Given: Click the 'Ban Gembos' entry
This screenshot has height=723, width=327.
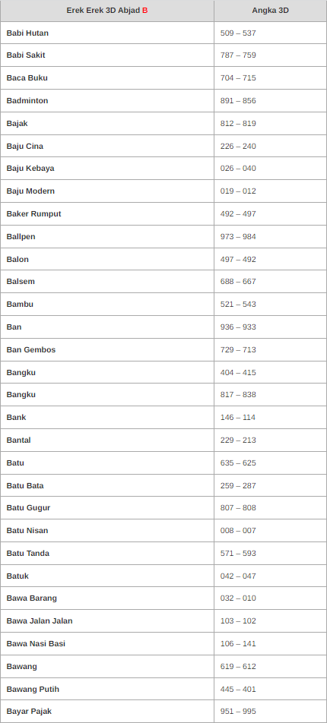Looking at the screenshot, I should pyautogui.click(x=31, y=350).
